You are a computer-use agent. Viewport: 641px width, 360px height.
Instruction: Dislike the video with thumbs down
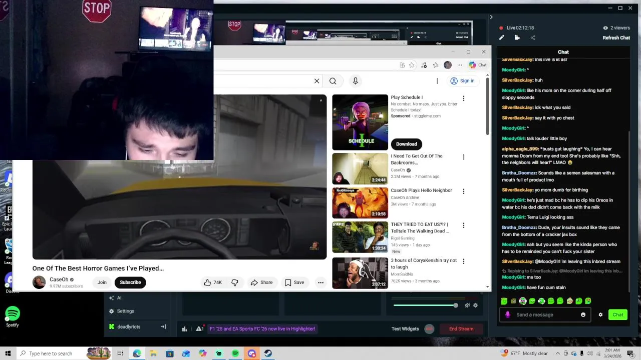click(235, 282)
